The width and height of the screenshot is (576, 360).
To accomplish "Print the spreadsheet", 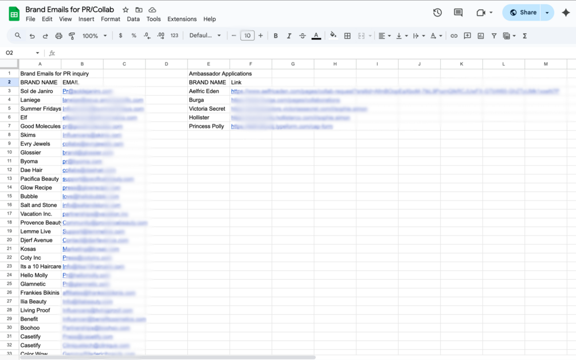I will pyautogui.click(x=59, y=36).
